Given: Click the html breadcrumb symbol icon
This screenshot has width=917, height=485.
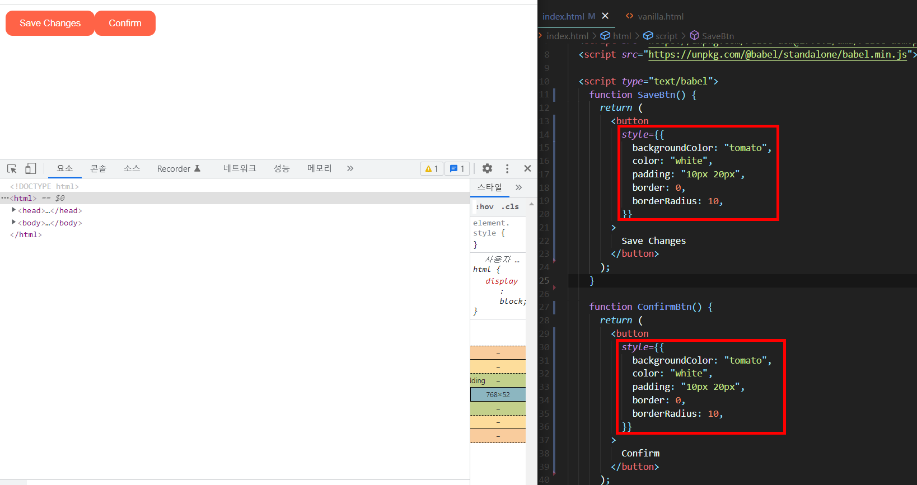Looking at the screenshot, I should 605,36.
